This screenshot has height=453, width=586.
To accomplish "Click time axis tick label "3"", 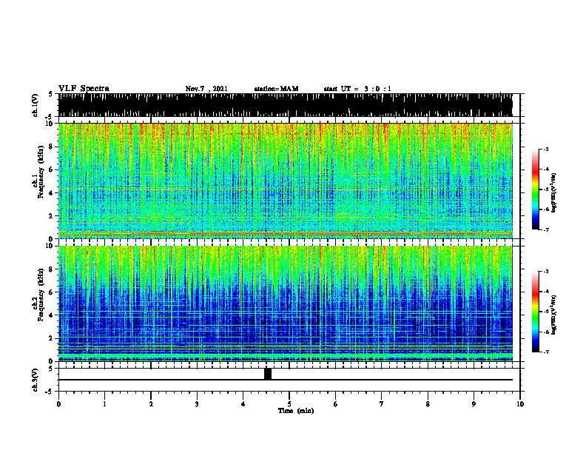I will 197,404.
